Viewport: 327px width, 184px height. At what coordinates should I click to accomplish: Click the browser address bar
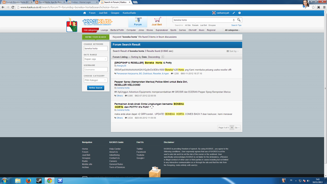click(163, 7)
